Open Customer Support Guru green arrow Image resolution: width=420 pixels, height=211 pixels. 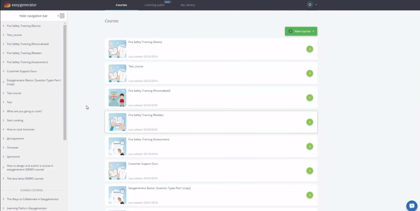[x=310, y=171]
